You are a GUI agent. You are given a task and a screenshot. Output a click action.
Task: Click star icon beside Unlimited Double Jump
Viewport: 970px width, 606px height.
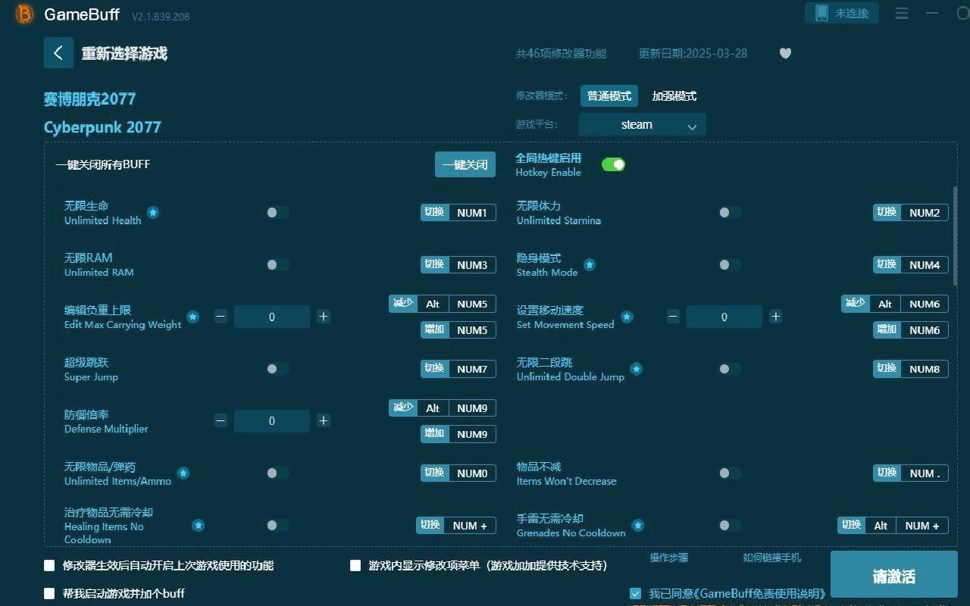tap(637, 369)
